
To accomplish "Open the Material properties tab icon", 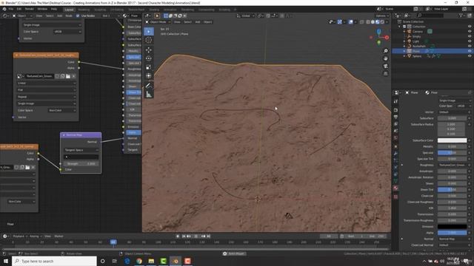I will pyautogui.click(x=395, y=188).
